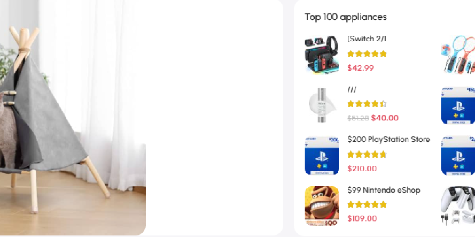Click the $109.00 price
Screen dimensions: 475x237
tap(362, 219)
